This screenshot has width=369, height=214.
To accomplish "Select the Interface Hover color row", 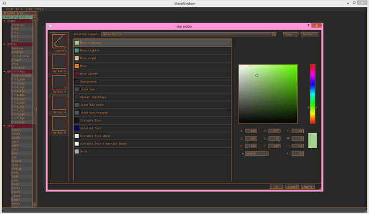I will click(x=152, y=105).
